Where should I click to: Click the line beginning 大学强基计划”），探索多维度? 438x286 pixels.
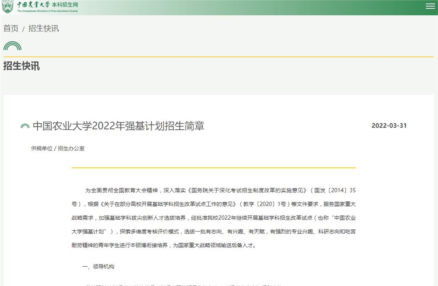214,232
